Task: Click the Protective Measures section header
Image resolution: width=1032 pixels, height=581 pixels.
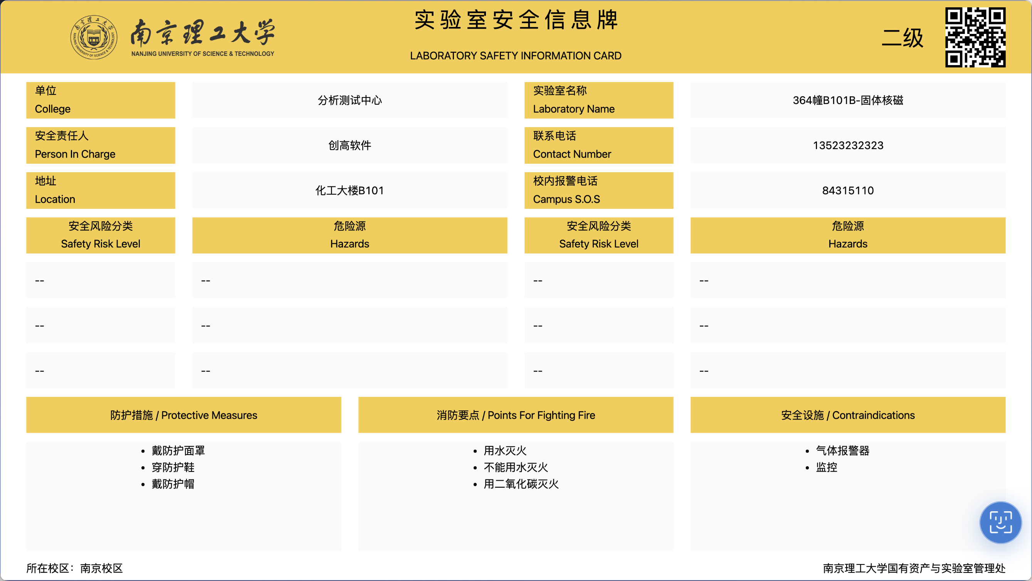Action: (183, 415)
